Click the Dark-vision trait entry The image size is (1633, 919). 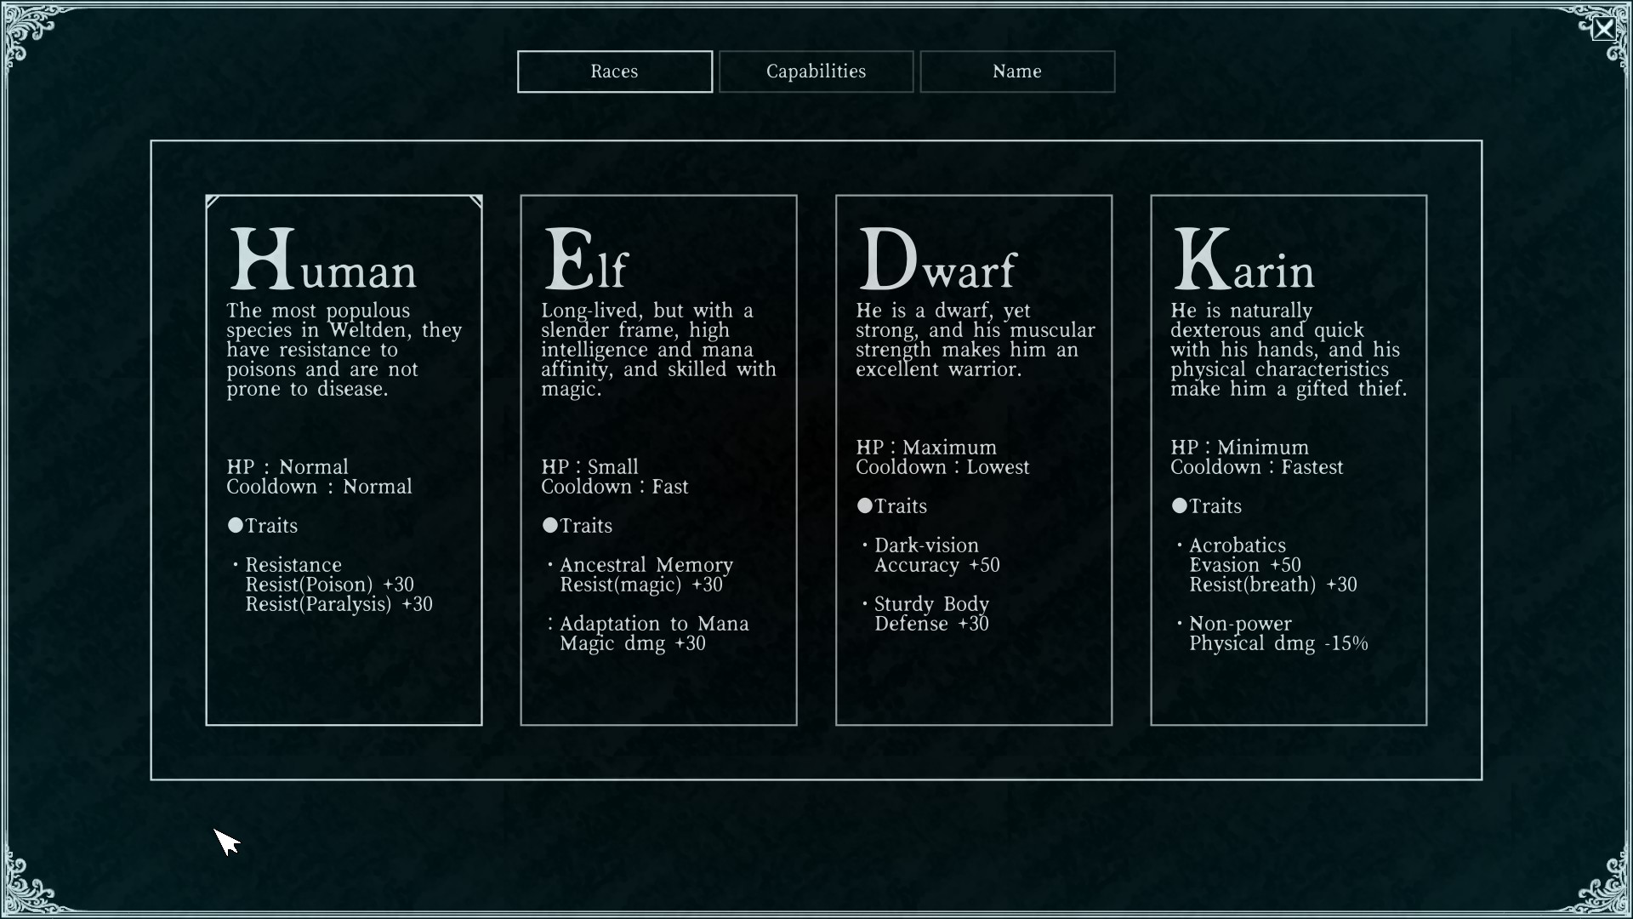[926, 545]
